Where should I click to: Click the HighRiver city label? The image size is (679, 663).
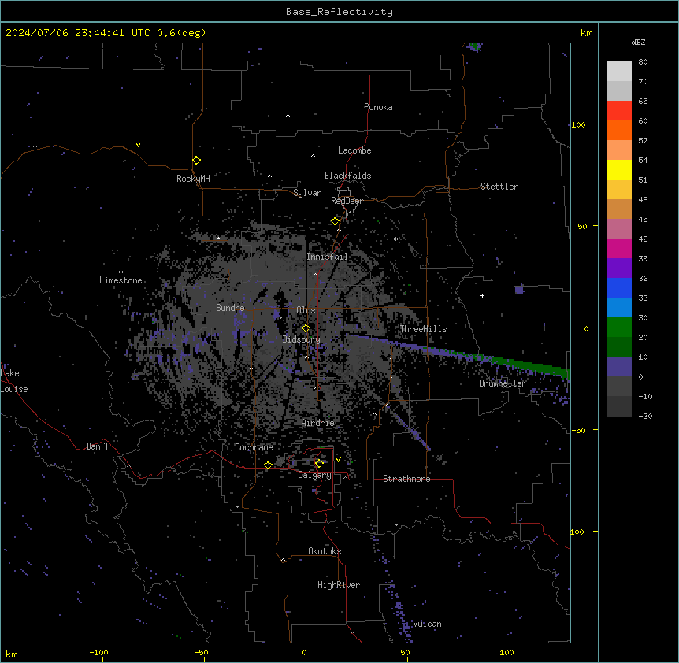339,585
